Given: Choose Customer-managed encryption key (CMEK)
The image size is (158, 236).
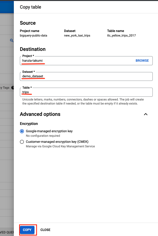Looking at the screenshot, I should pos(22,142).
